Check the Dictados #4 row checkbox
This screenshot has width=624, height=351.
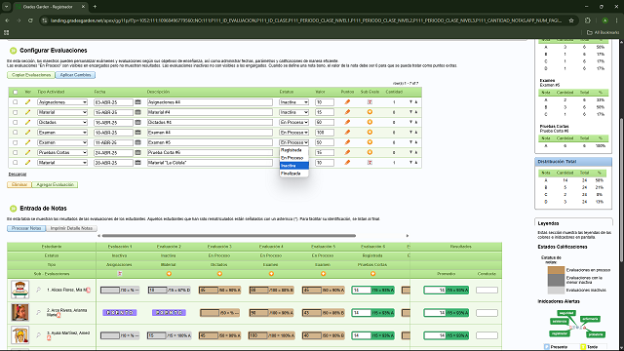pyautogui.click(x=16, y=122)
